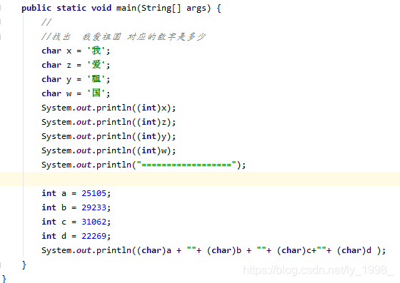Image resolution: width=400 pixels, height=283 pixels.
Task: Click the character literal '爱' on line z
Action: coord(96,65)
